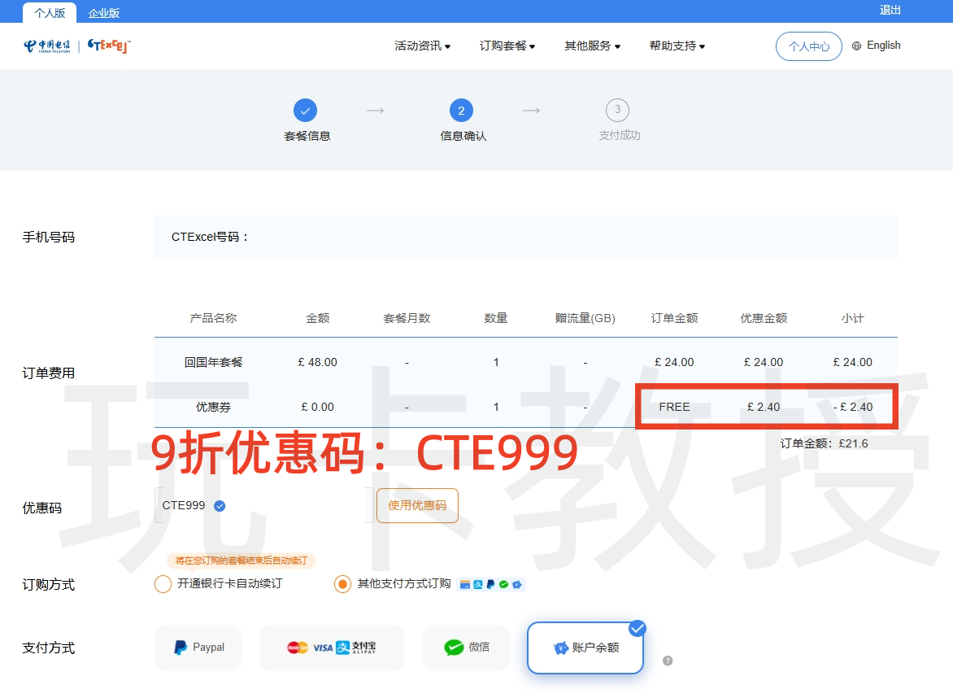
Task: Click the 优惠金额 column header
Action: click(x=764, y=318)
